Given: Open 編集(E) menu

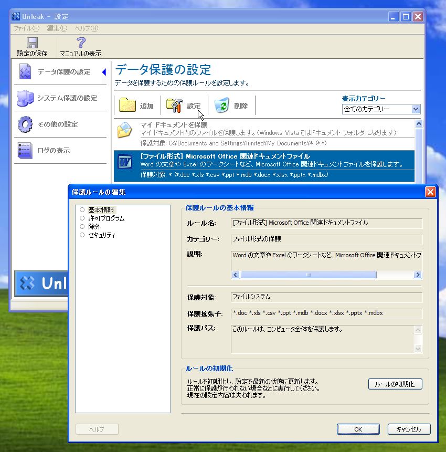Looking at the screenshot, I should pyautogui.click(x=57, y=28).
